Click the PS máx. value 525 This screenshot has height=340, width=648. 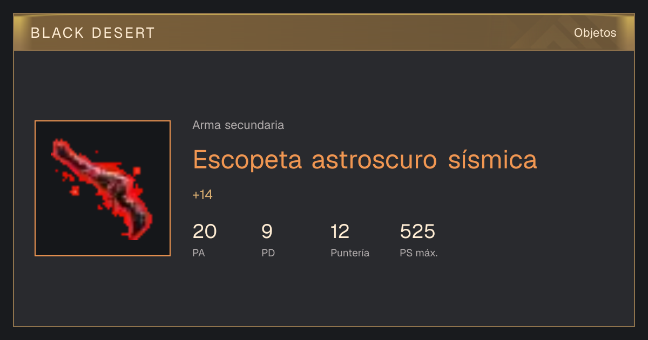(417, 232)
